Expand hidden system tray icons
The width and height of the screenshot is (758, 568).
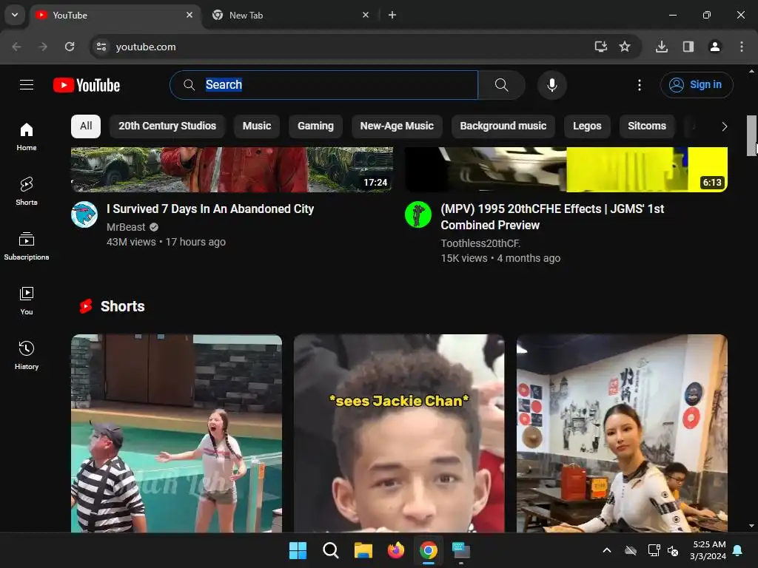[607, 550]
